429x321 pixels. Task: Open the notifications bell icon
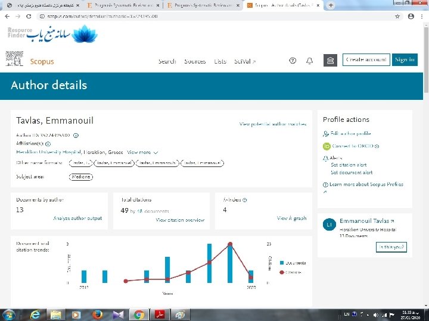tap(309, 61)
